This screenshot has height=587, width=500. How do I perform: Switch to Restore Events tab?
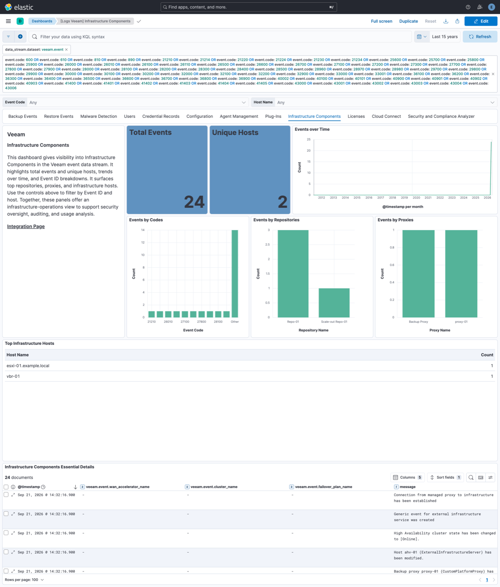(x=59, y=116)
